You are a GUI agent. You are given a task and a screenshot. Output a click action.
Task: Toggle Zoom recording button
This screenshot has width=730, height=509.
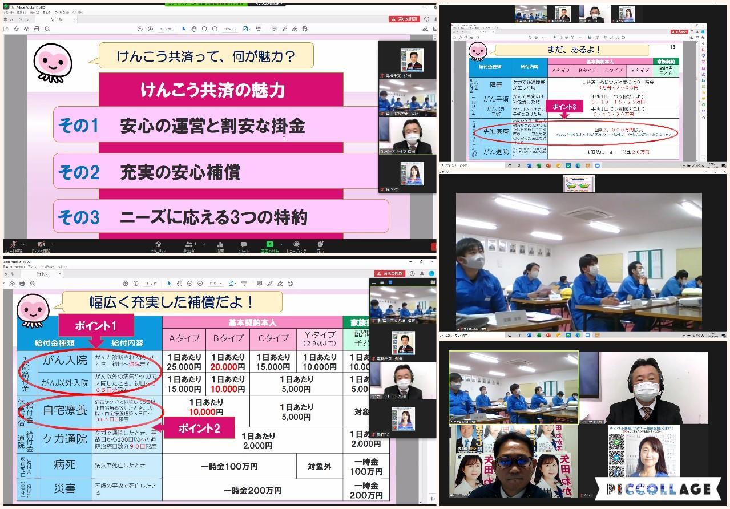point(296,244)
